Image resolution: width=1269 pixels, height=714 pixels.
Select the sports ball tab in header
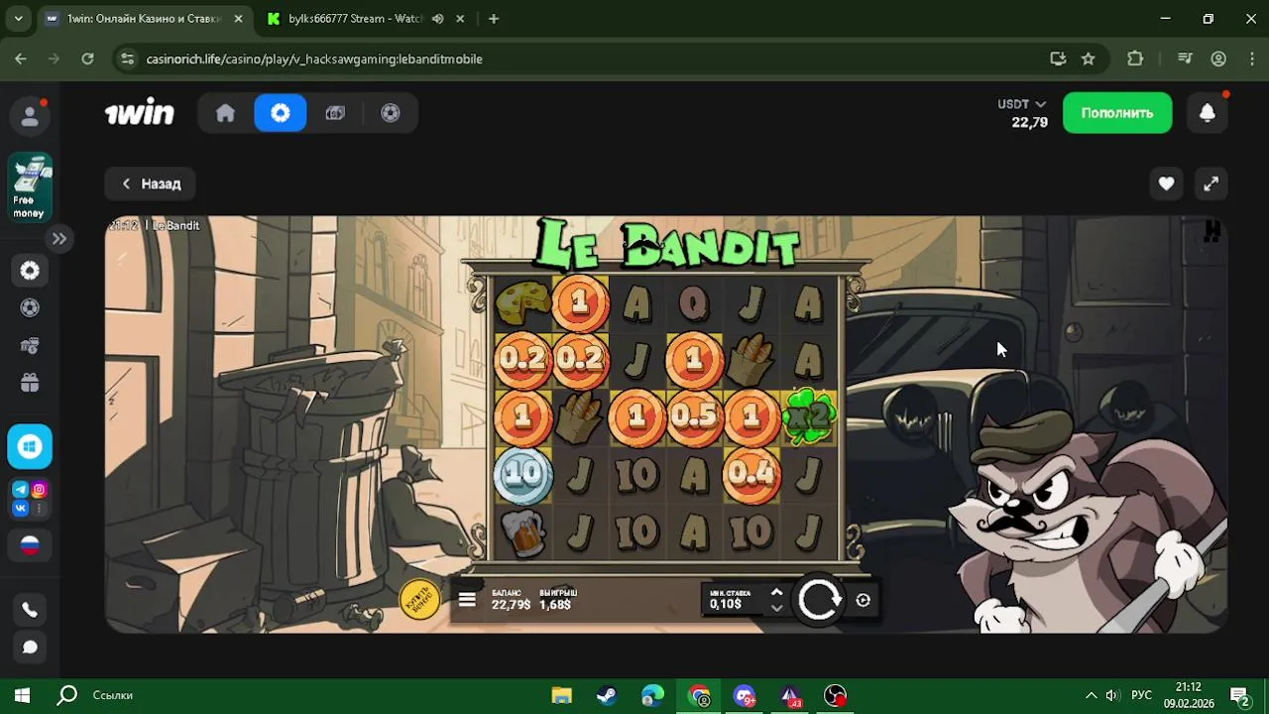pyautogui.click(x=391, y=113)
